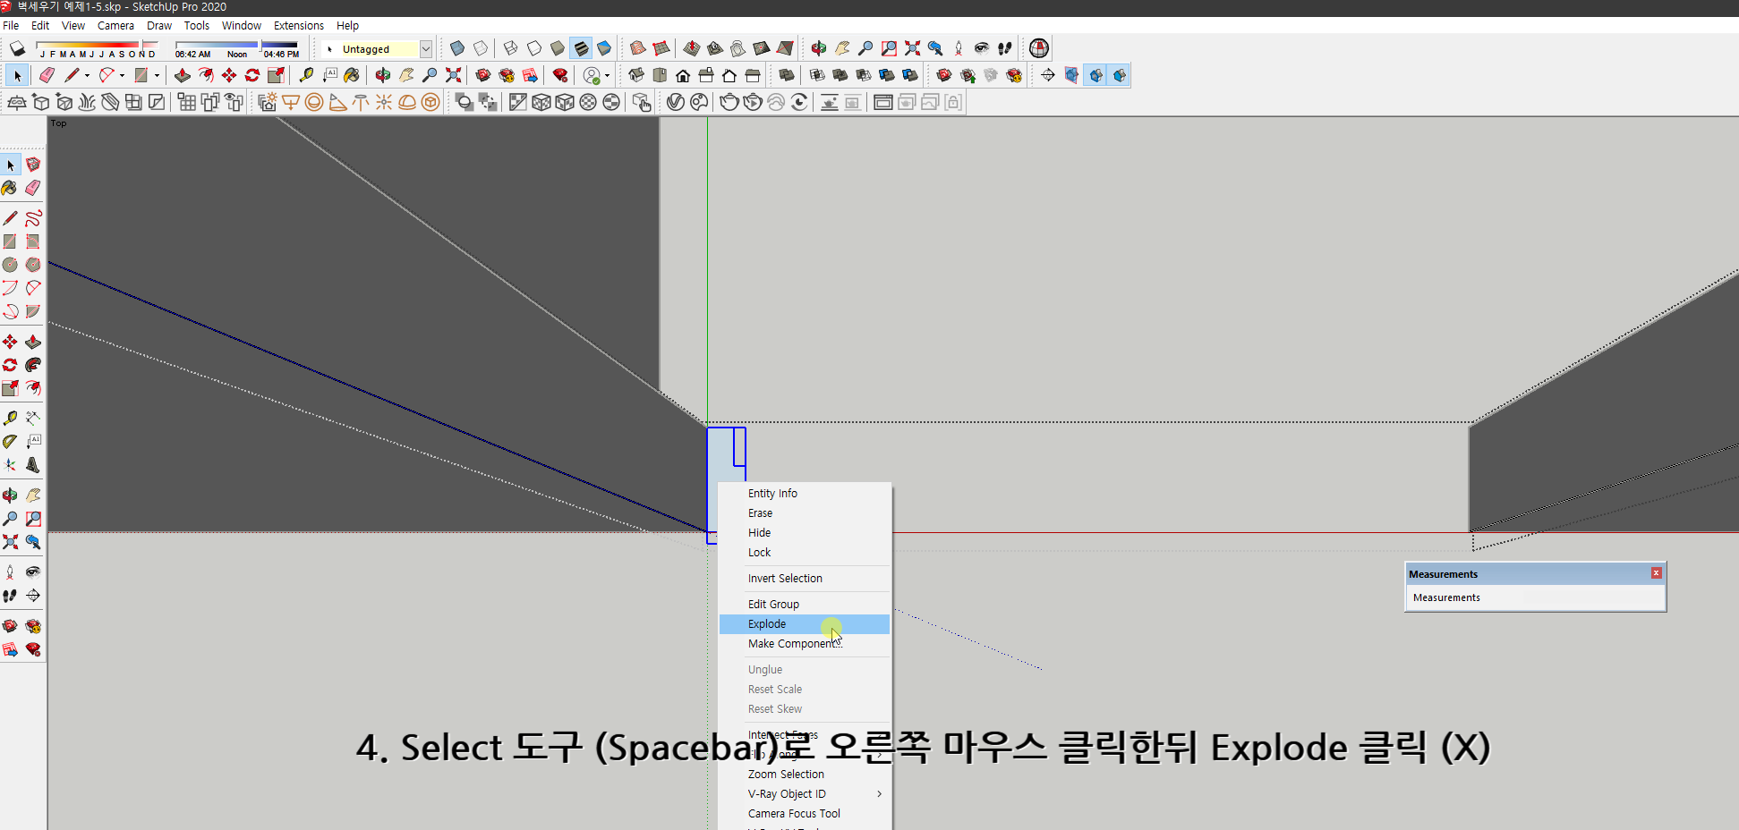Open the Untagged tag dropdown
1739x830 pixels.
click(x=427, y=48)
